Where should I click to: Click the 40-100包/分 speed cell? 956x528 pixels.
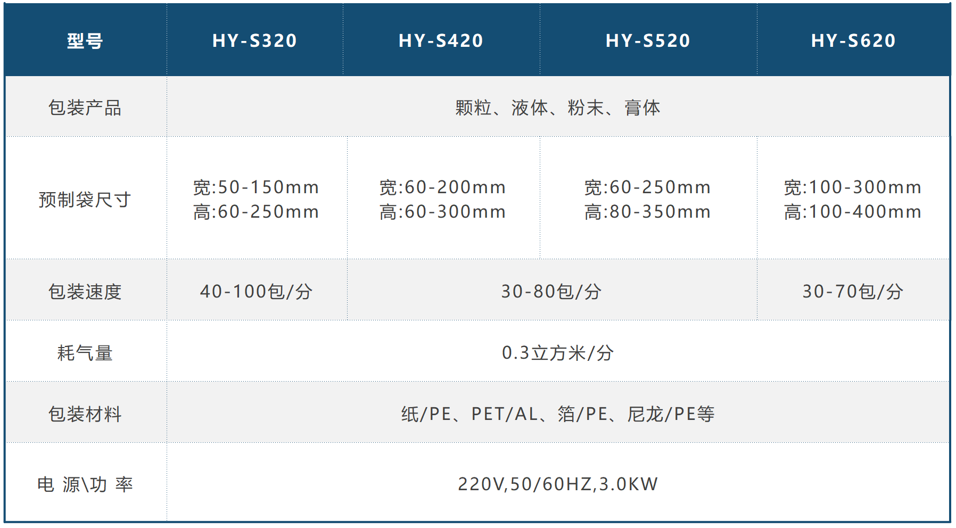256,291
